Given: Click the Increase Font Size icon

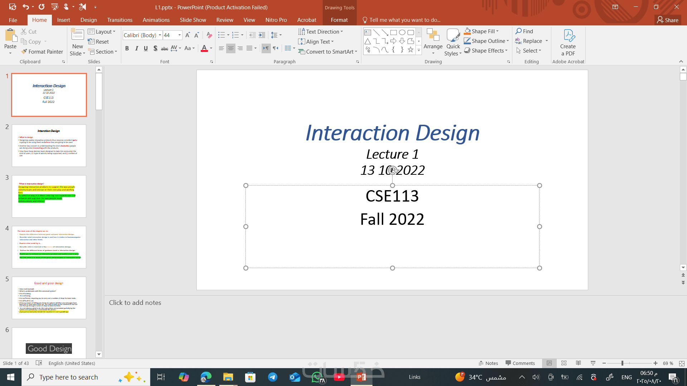Looking at the screenshot, I should tap(187, 35).
